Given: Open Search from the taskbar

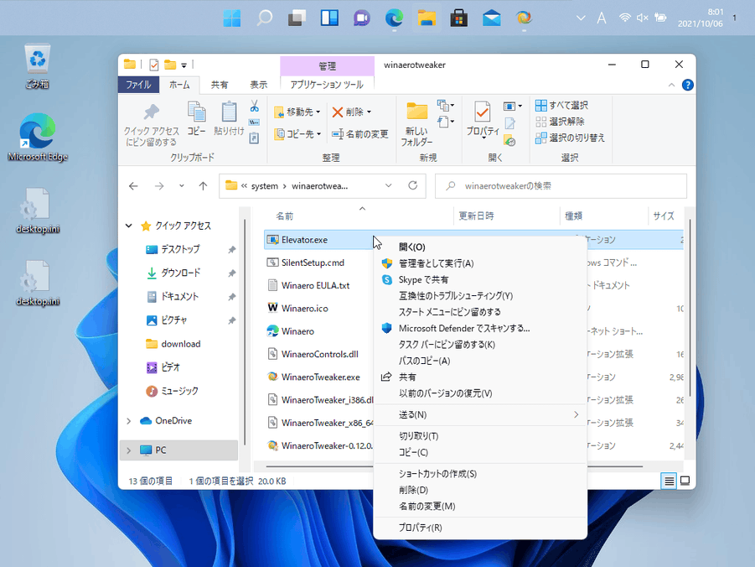Looking at the screenshot, I should [x=264, y=18].
